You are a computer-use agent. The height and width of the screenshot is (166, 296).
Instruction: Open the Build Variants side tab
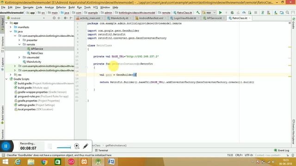(x=2, y=115)
